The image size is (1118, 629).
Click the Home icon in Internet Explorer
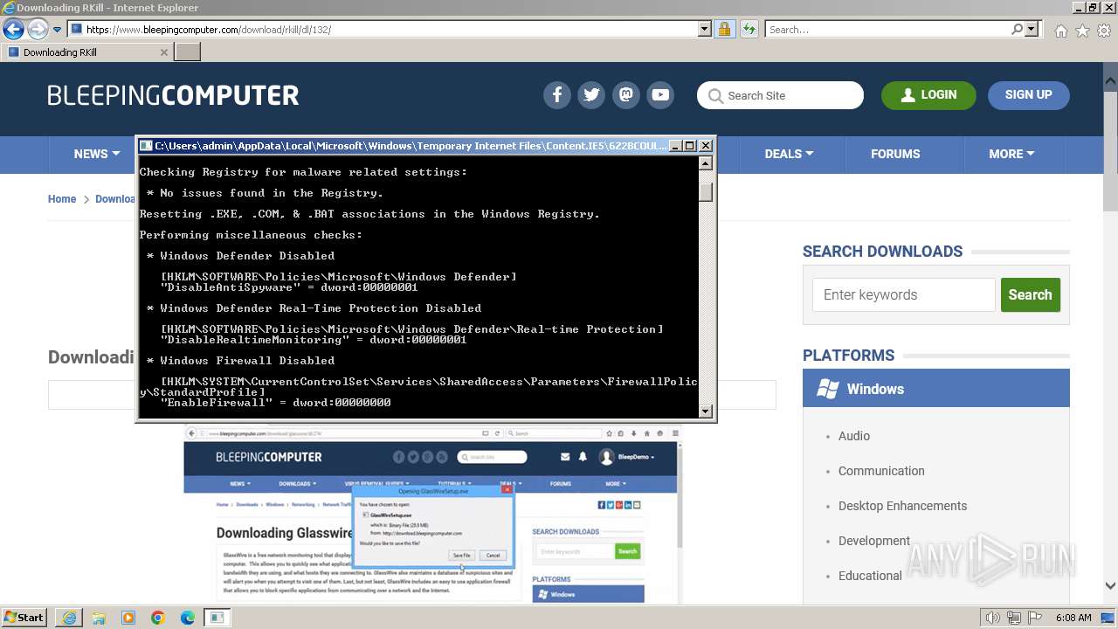click(1060, 31)
